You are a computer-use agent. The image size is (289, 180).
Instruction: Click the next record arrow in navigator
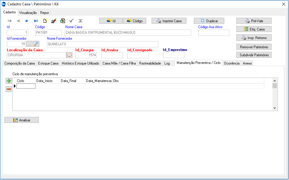click(x=27, y=21)
